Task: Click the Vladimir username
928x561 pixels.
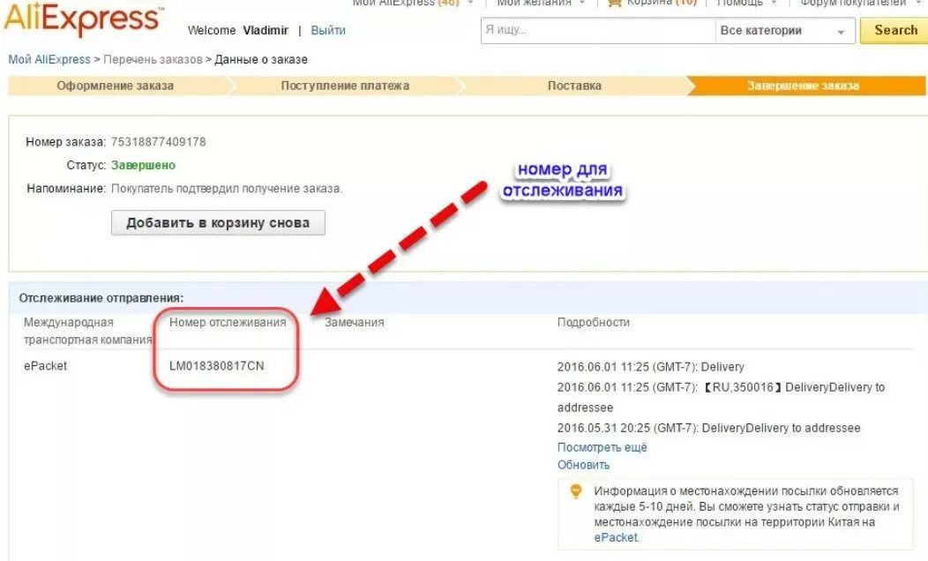Action: 266,30
